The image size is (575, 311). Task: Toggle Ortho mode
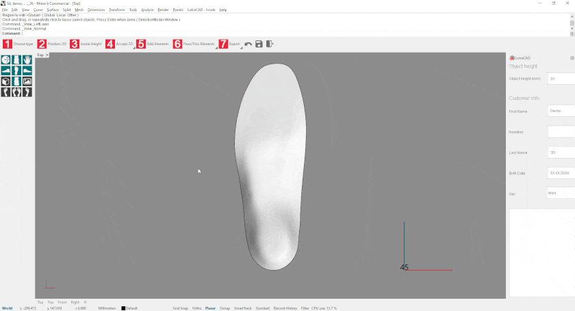[x=196, y=308]
